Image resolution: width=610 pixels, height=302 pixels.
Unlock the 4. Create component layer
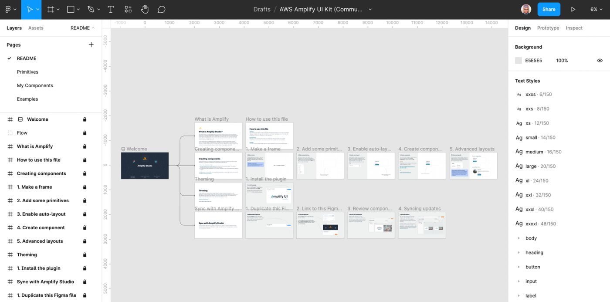click(85, 227)
